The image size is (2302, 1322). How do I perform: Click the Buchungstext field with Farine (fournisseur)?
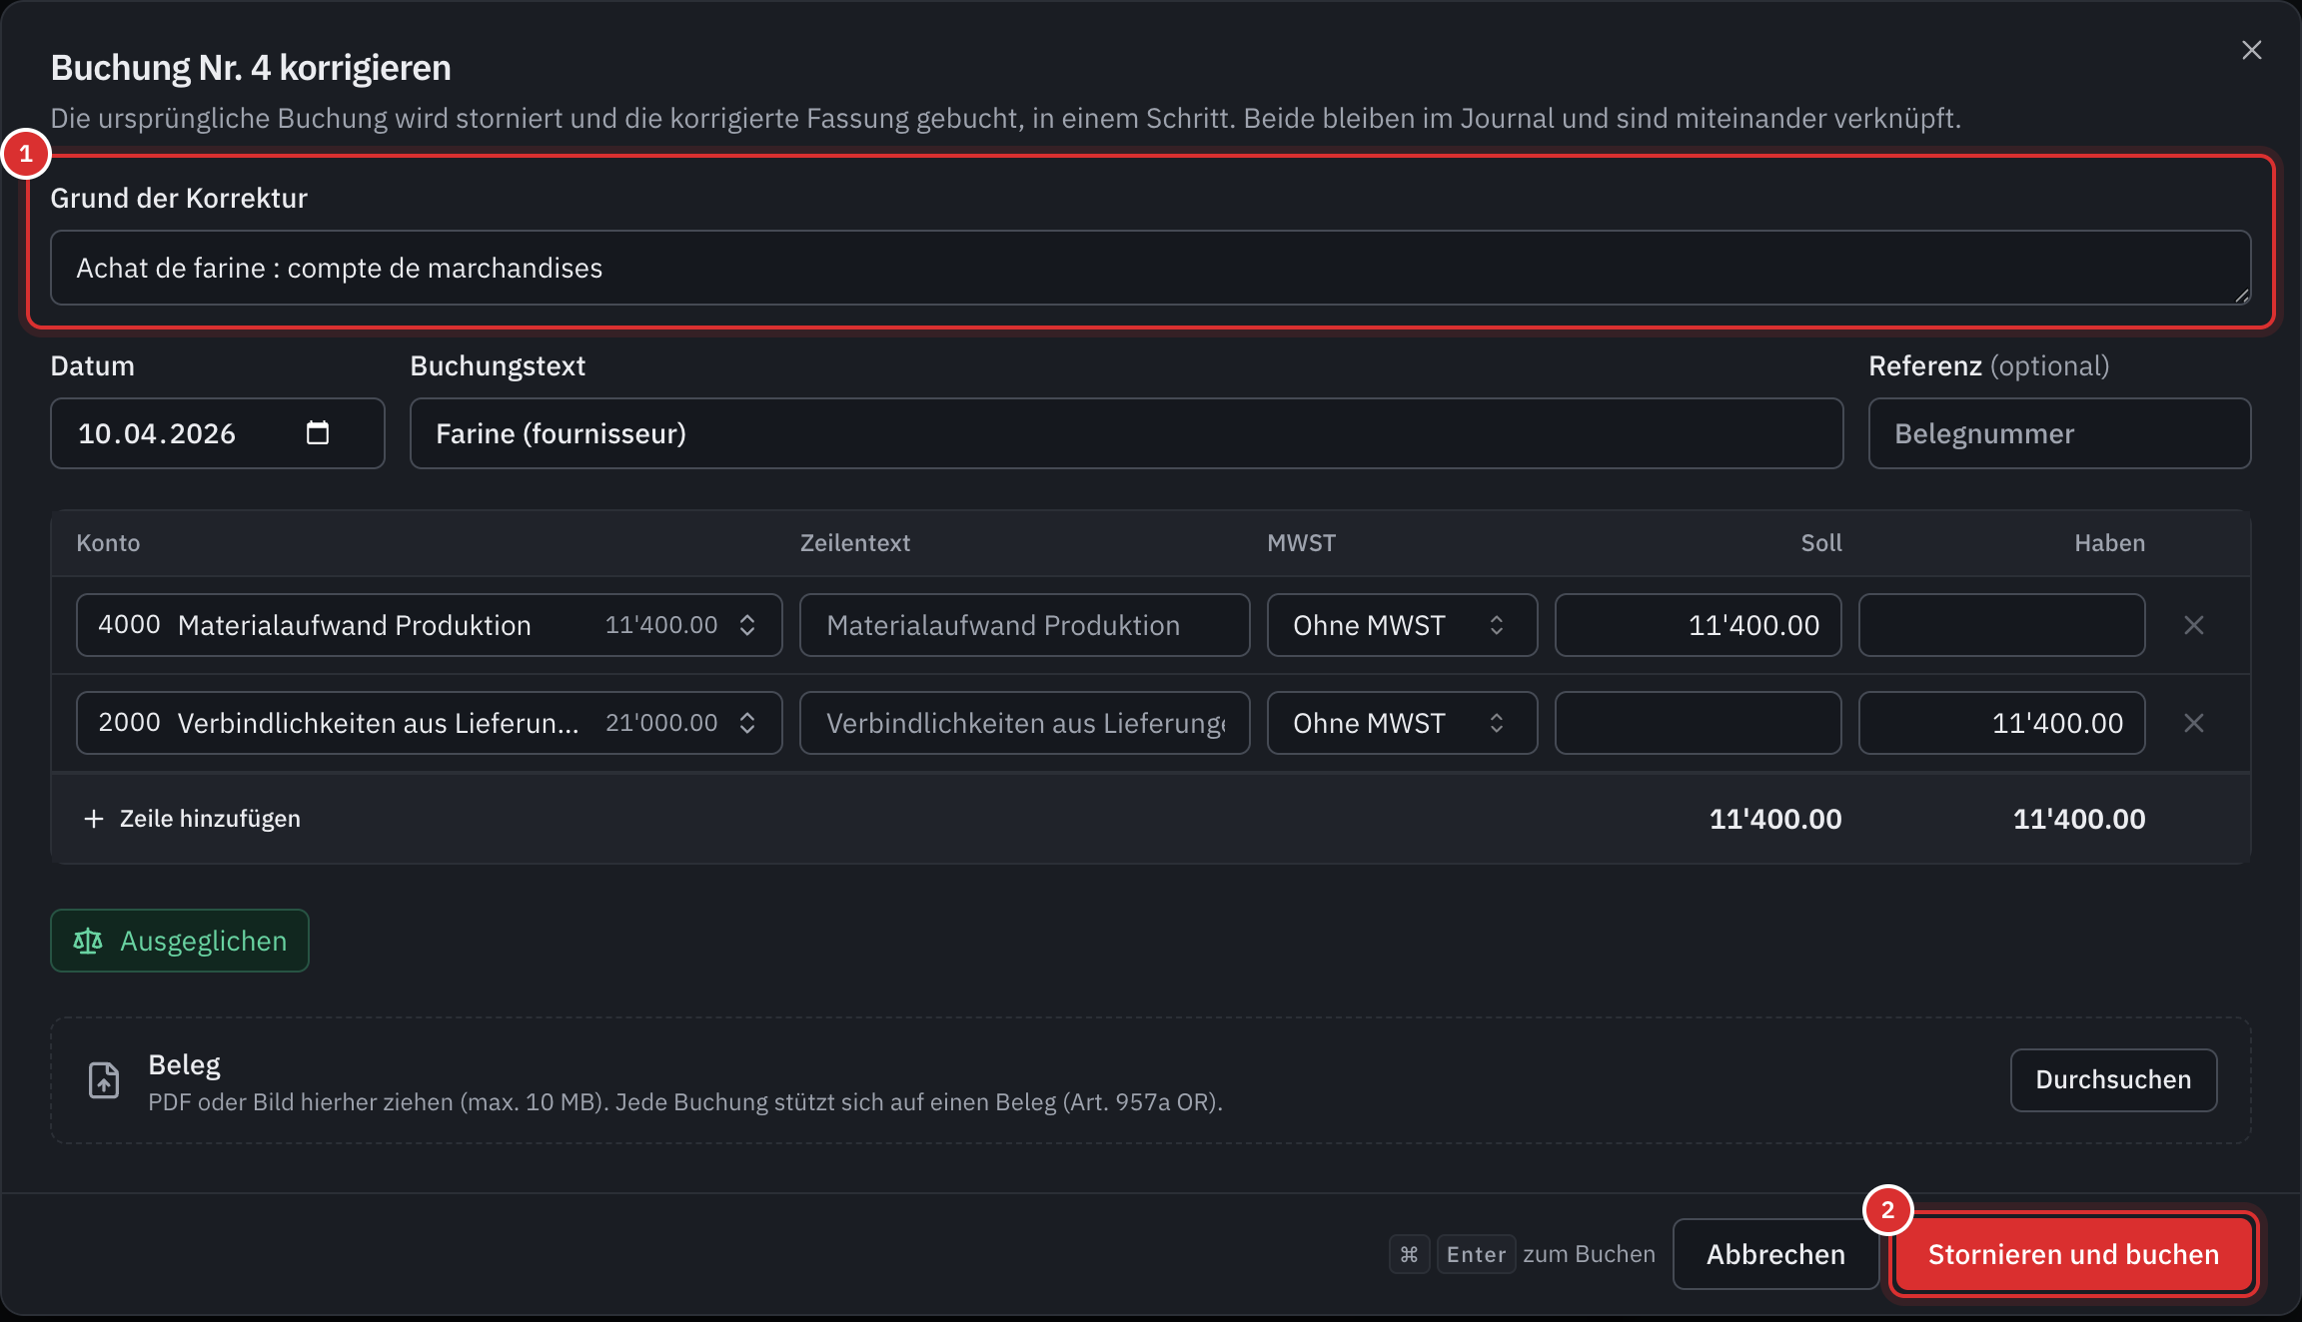pos(1126,433)
